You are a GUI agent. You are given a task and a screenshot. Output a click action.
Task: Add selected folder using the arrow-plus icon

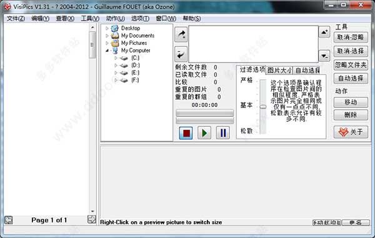click(x=181, y=34)
